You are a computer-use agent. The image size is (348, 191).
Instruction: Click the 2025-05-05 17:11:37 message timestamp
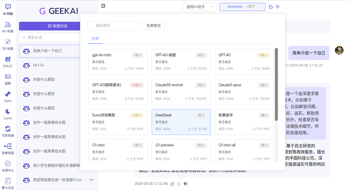click(306, 65)
